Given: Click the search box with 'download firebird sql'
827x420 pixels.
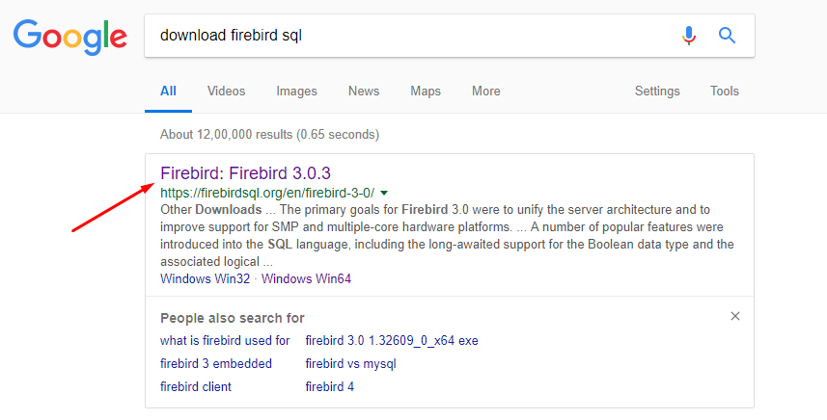Looking at the screenshot, I should [405, 36].
